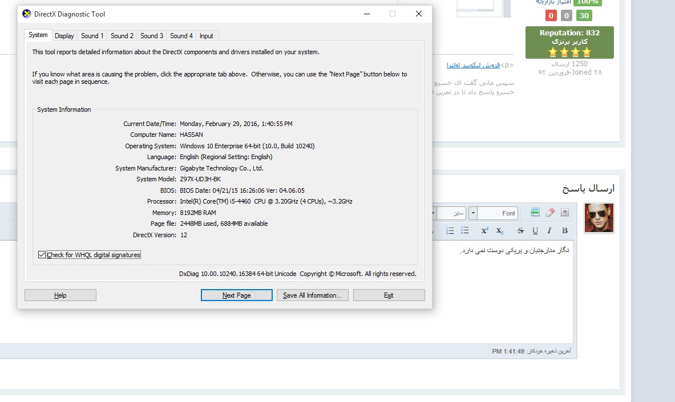This screenshot has height=402, width=675.
Task: Open the Sound 1 tab
Action: (92, 36)
